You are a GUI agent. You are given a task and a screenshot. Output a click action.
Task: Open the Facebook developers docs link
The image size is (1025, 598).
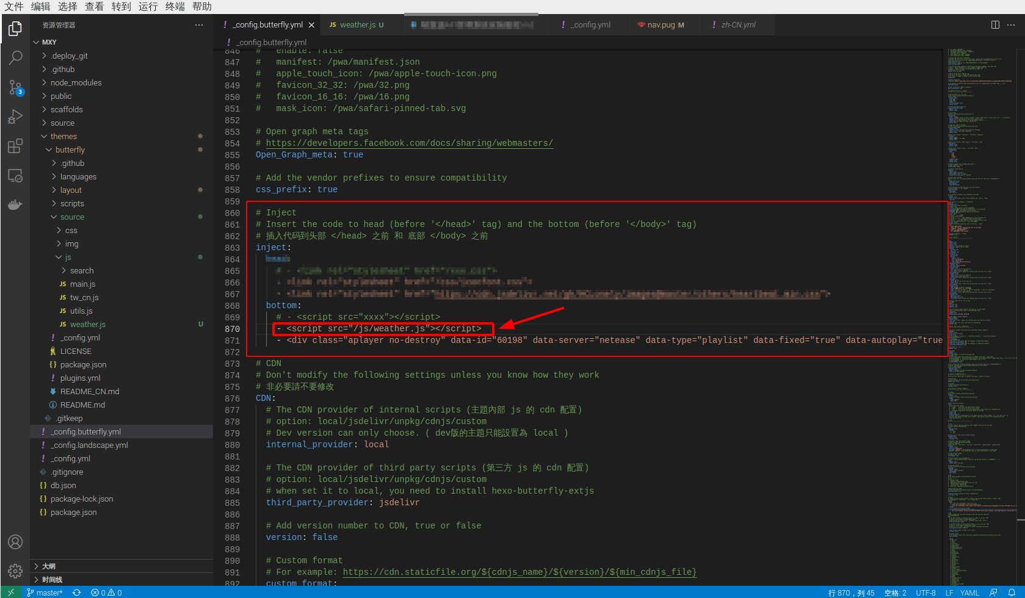(409, 143)
